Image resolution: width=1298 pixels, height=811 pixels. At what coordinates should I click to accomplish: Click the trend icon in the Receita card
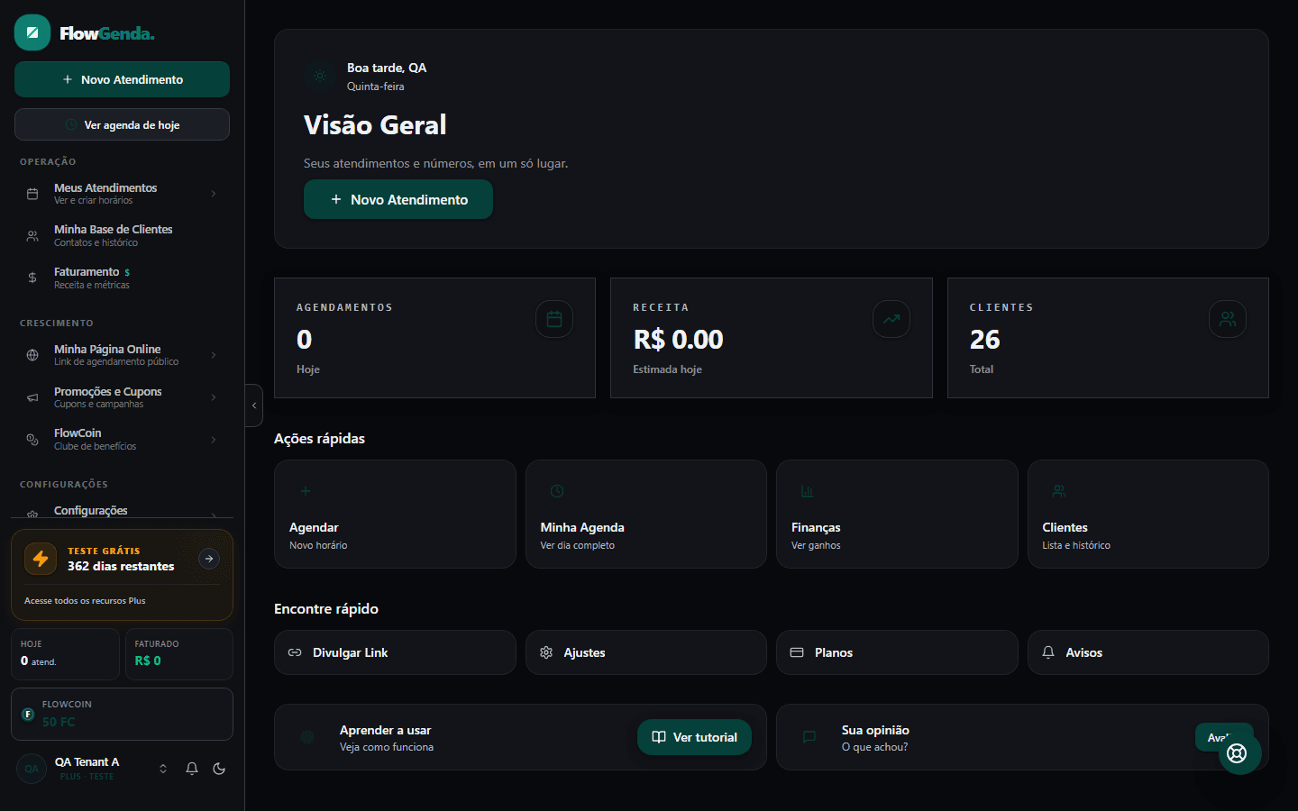pos(891,319)
